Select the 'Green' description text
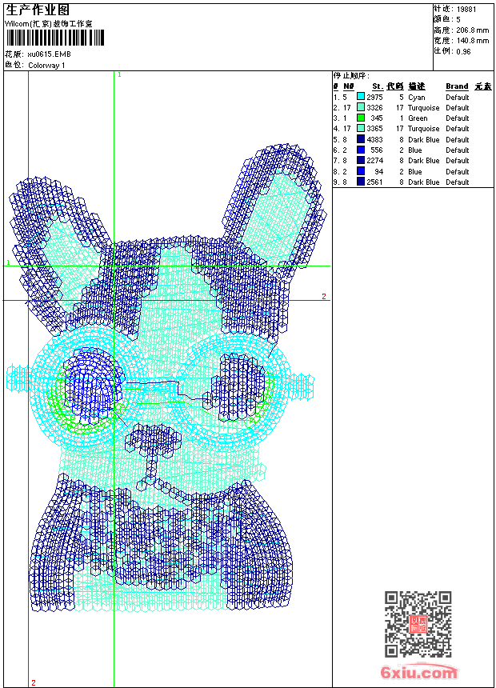The width and height of the screenshot is (496, 688). (418, 118)
